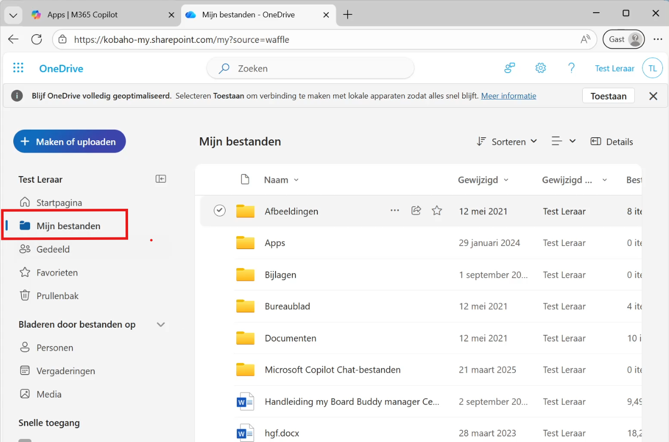
Task: Select the Afbeeldingen folder checkbox
Action: pos(219,211)
